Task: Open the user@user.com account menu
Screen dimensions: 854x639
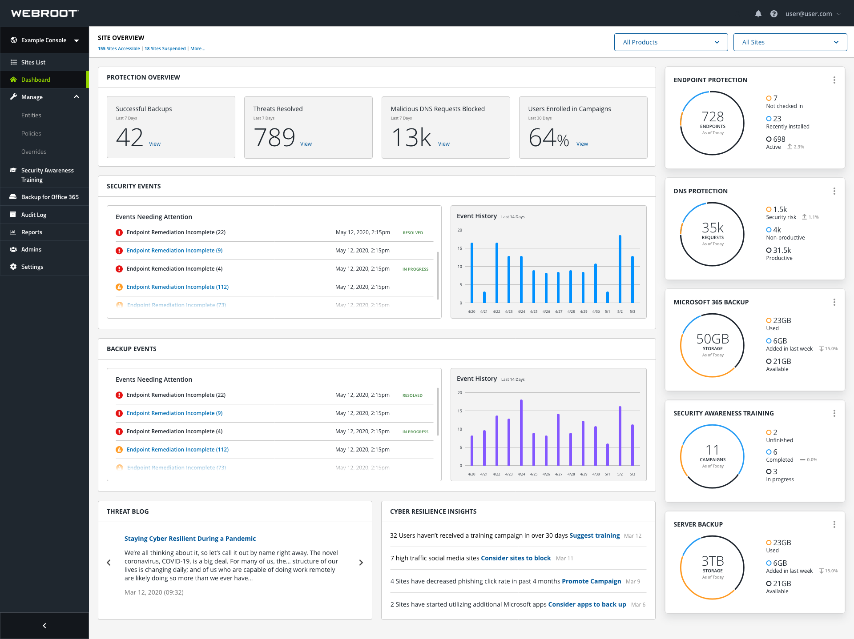Action: [x=813, y=14]
